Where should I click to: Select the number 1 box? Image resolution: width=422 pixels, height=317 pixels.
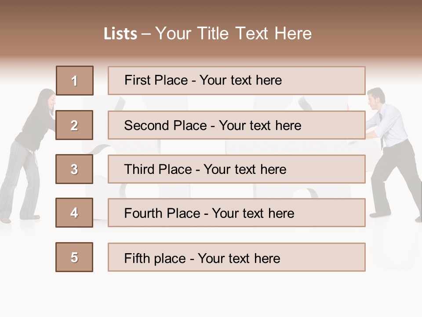74,81
